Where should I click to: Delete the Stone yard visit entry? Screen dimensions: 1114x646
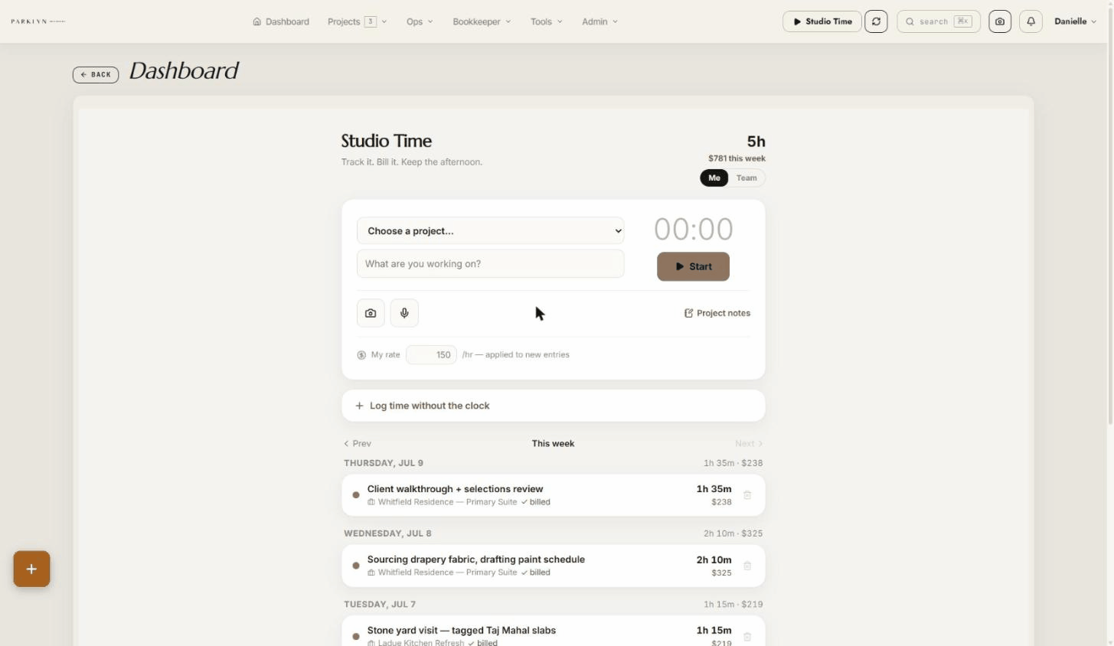tap(747, 636)
